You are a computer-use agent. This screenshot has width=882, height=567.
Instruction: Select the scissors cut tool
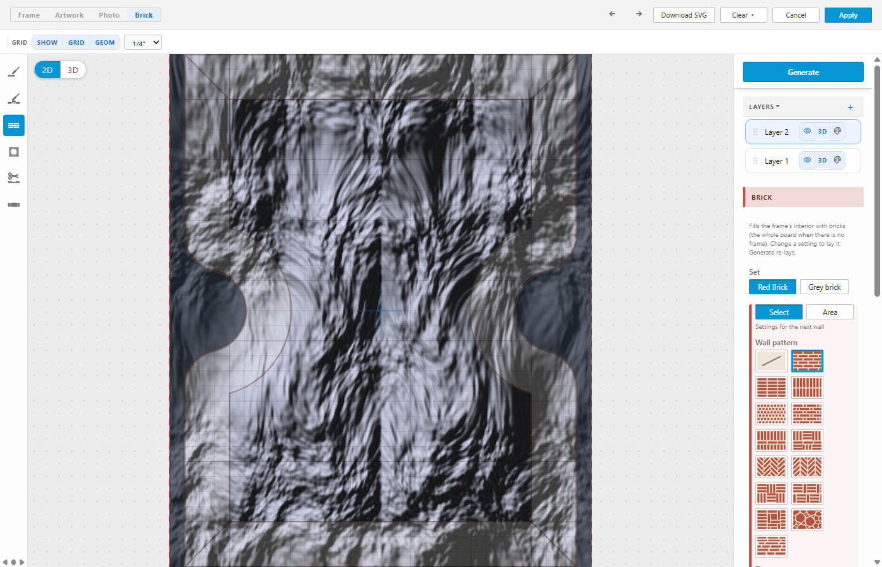click(x=14, y=178)
